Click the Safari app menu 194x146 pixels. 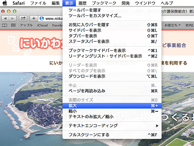[18, 3]
